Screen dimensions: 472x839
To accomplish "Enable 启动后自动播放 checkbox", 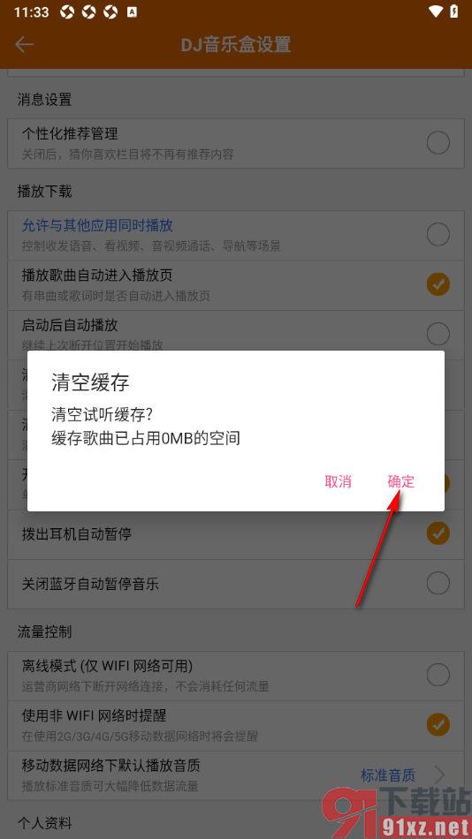I will click(x=438, y=334).
